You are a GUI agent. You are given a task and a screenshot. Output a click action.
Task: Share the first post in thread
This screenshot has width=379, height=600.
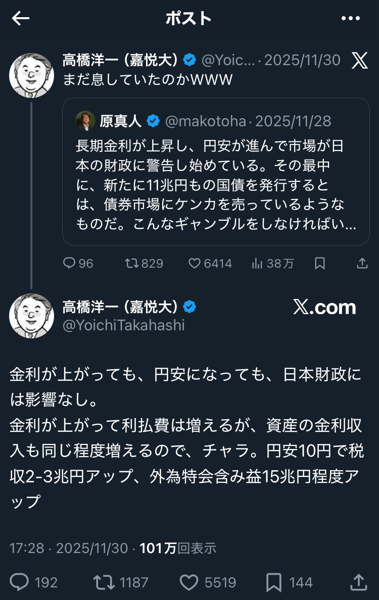(362, 263)
